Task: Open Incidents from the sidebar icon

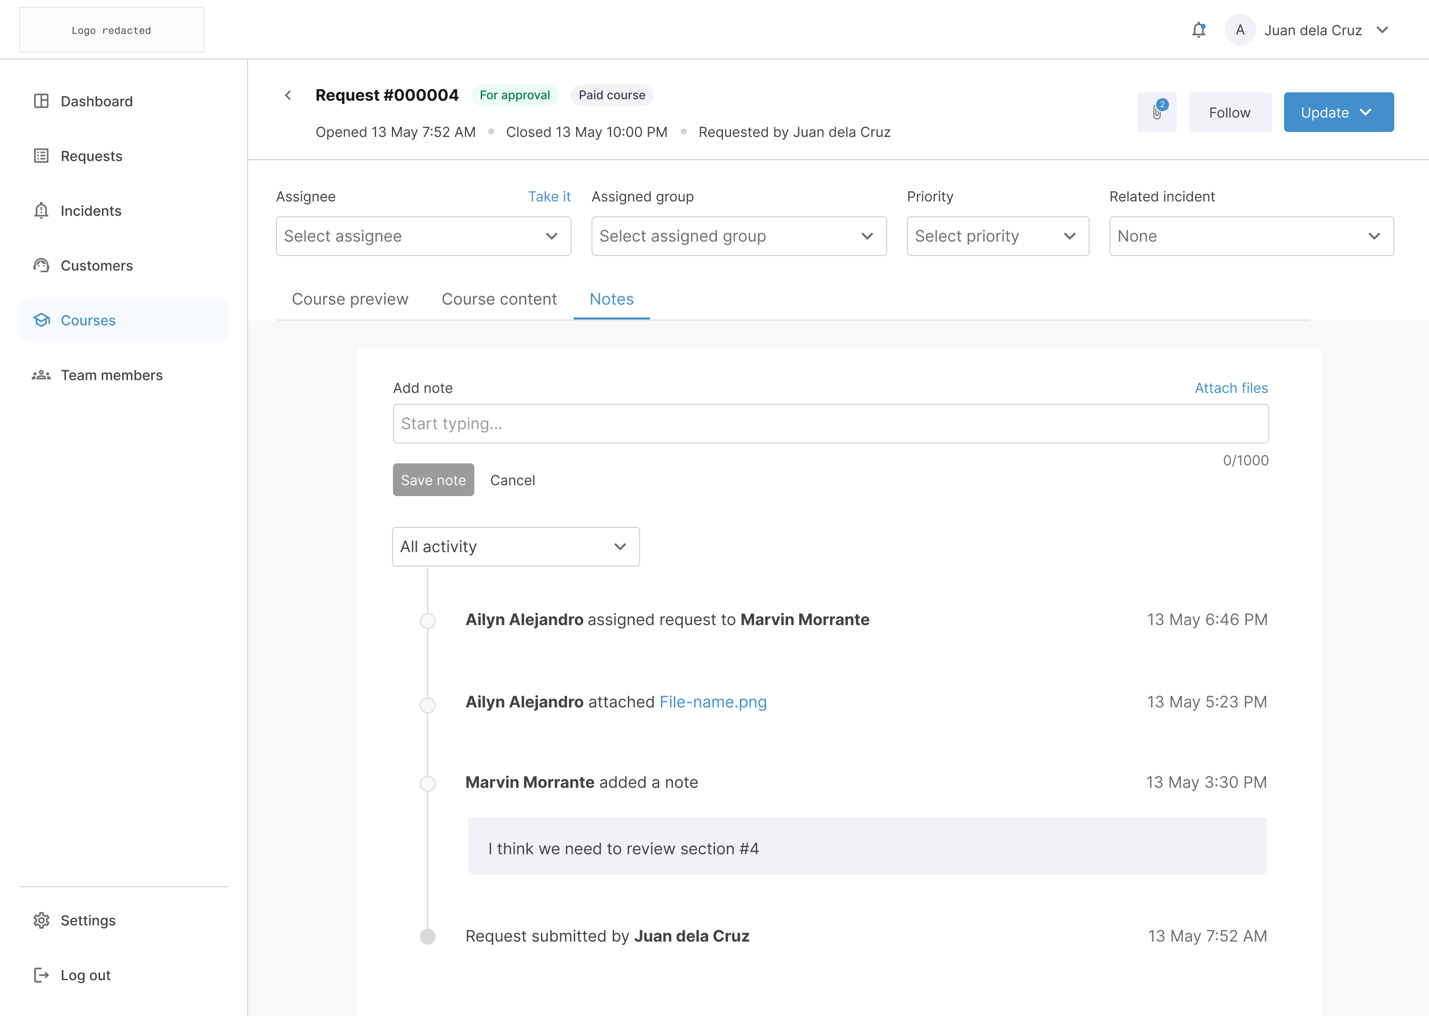Action: point(41,211)
